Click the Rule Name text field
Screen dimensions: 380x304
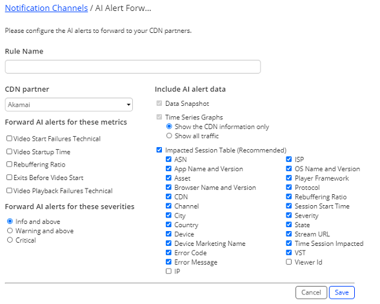point(132,66)
